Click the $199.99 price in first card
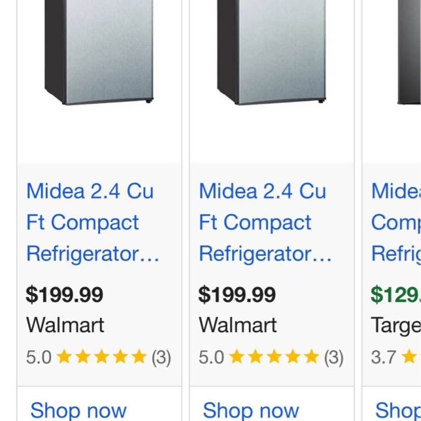 click(65, 295)
